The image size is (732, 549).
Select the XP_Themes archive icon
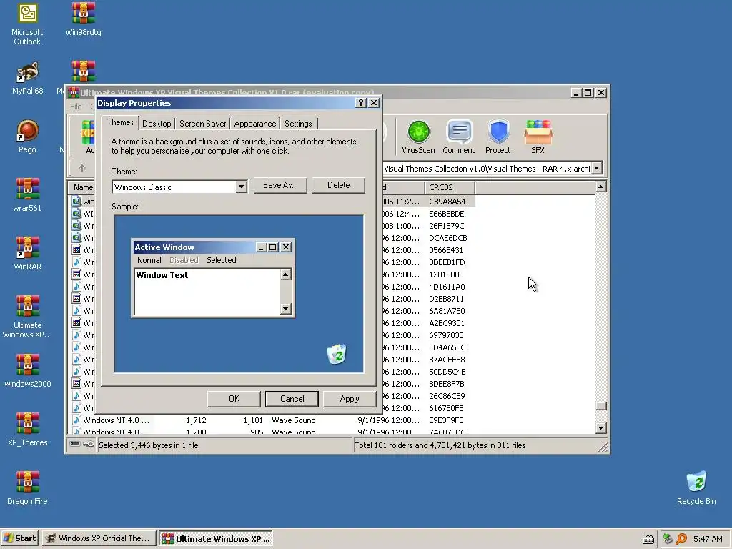click(x=28, y=430)
